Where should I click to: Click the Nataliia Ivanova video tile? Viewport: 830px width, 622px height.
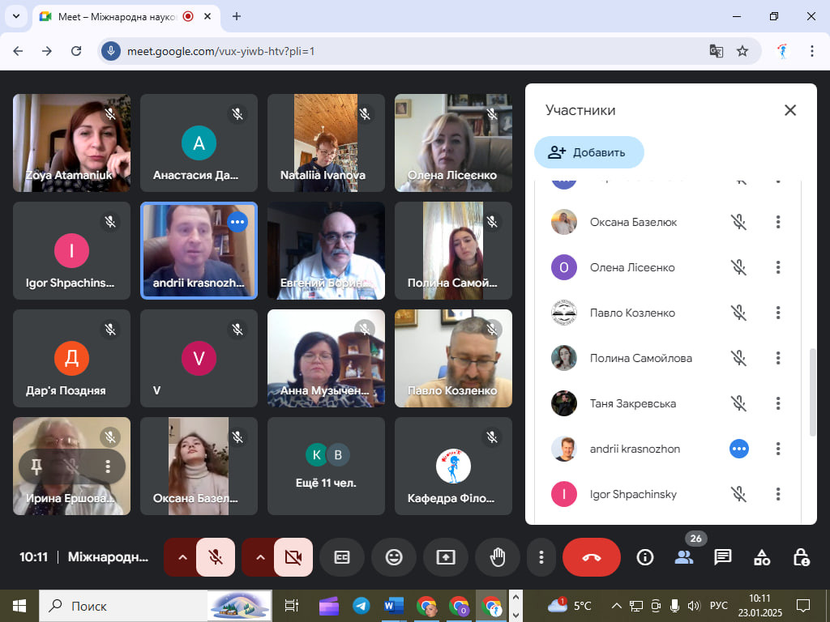(326, 143)
